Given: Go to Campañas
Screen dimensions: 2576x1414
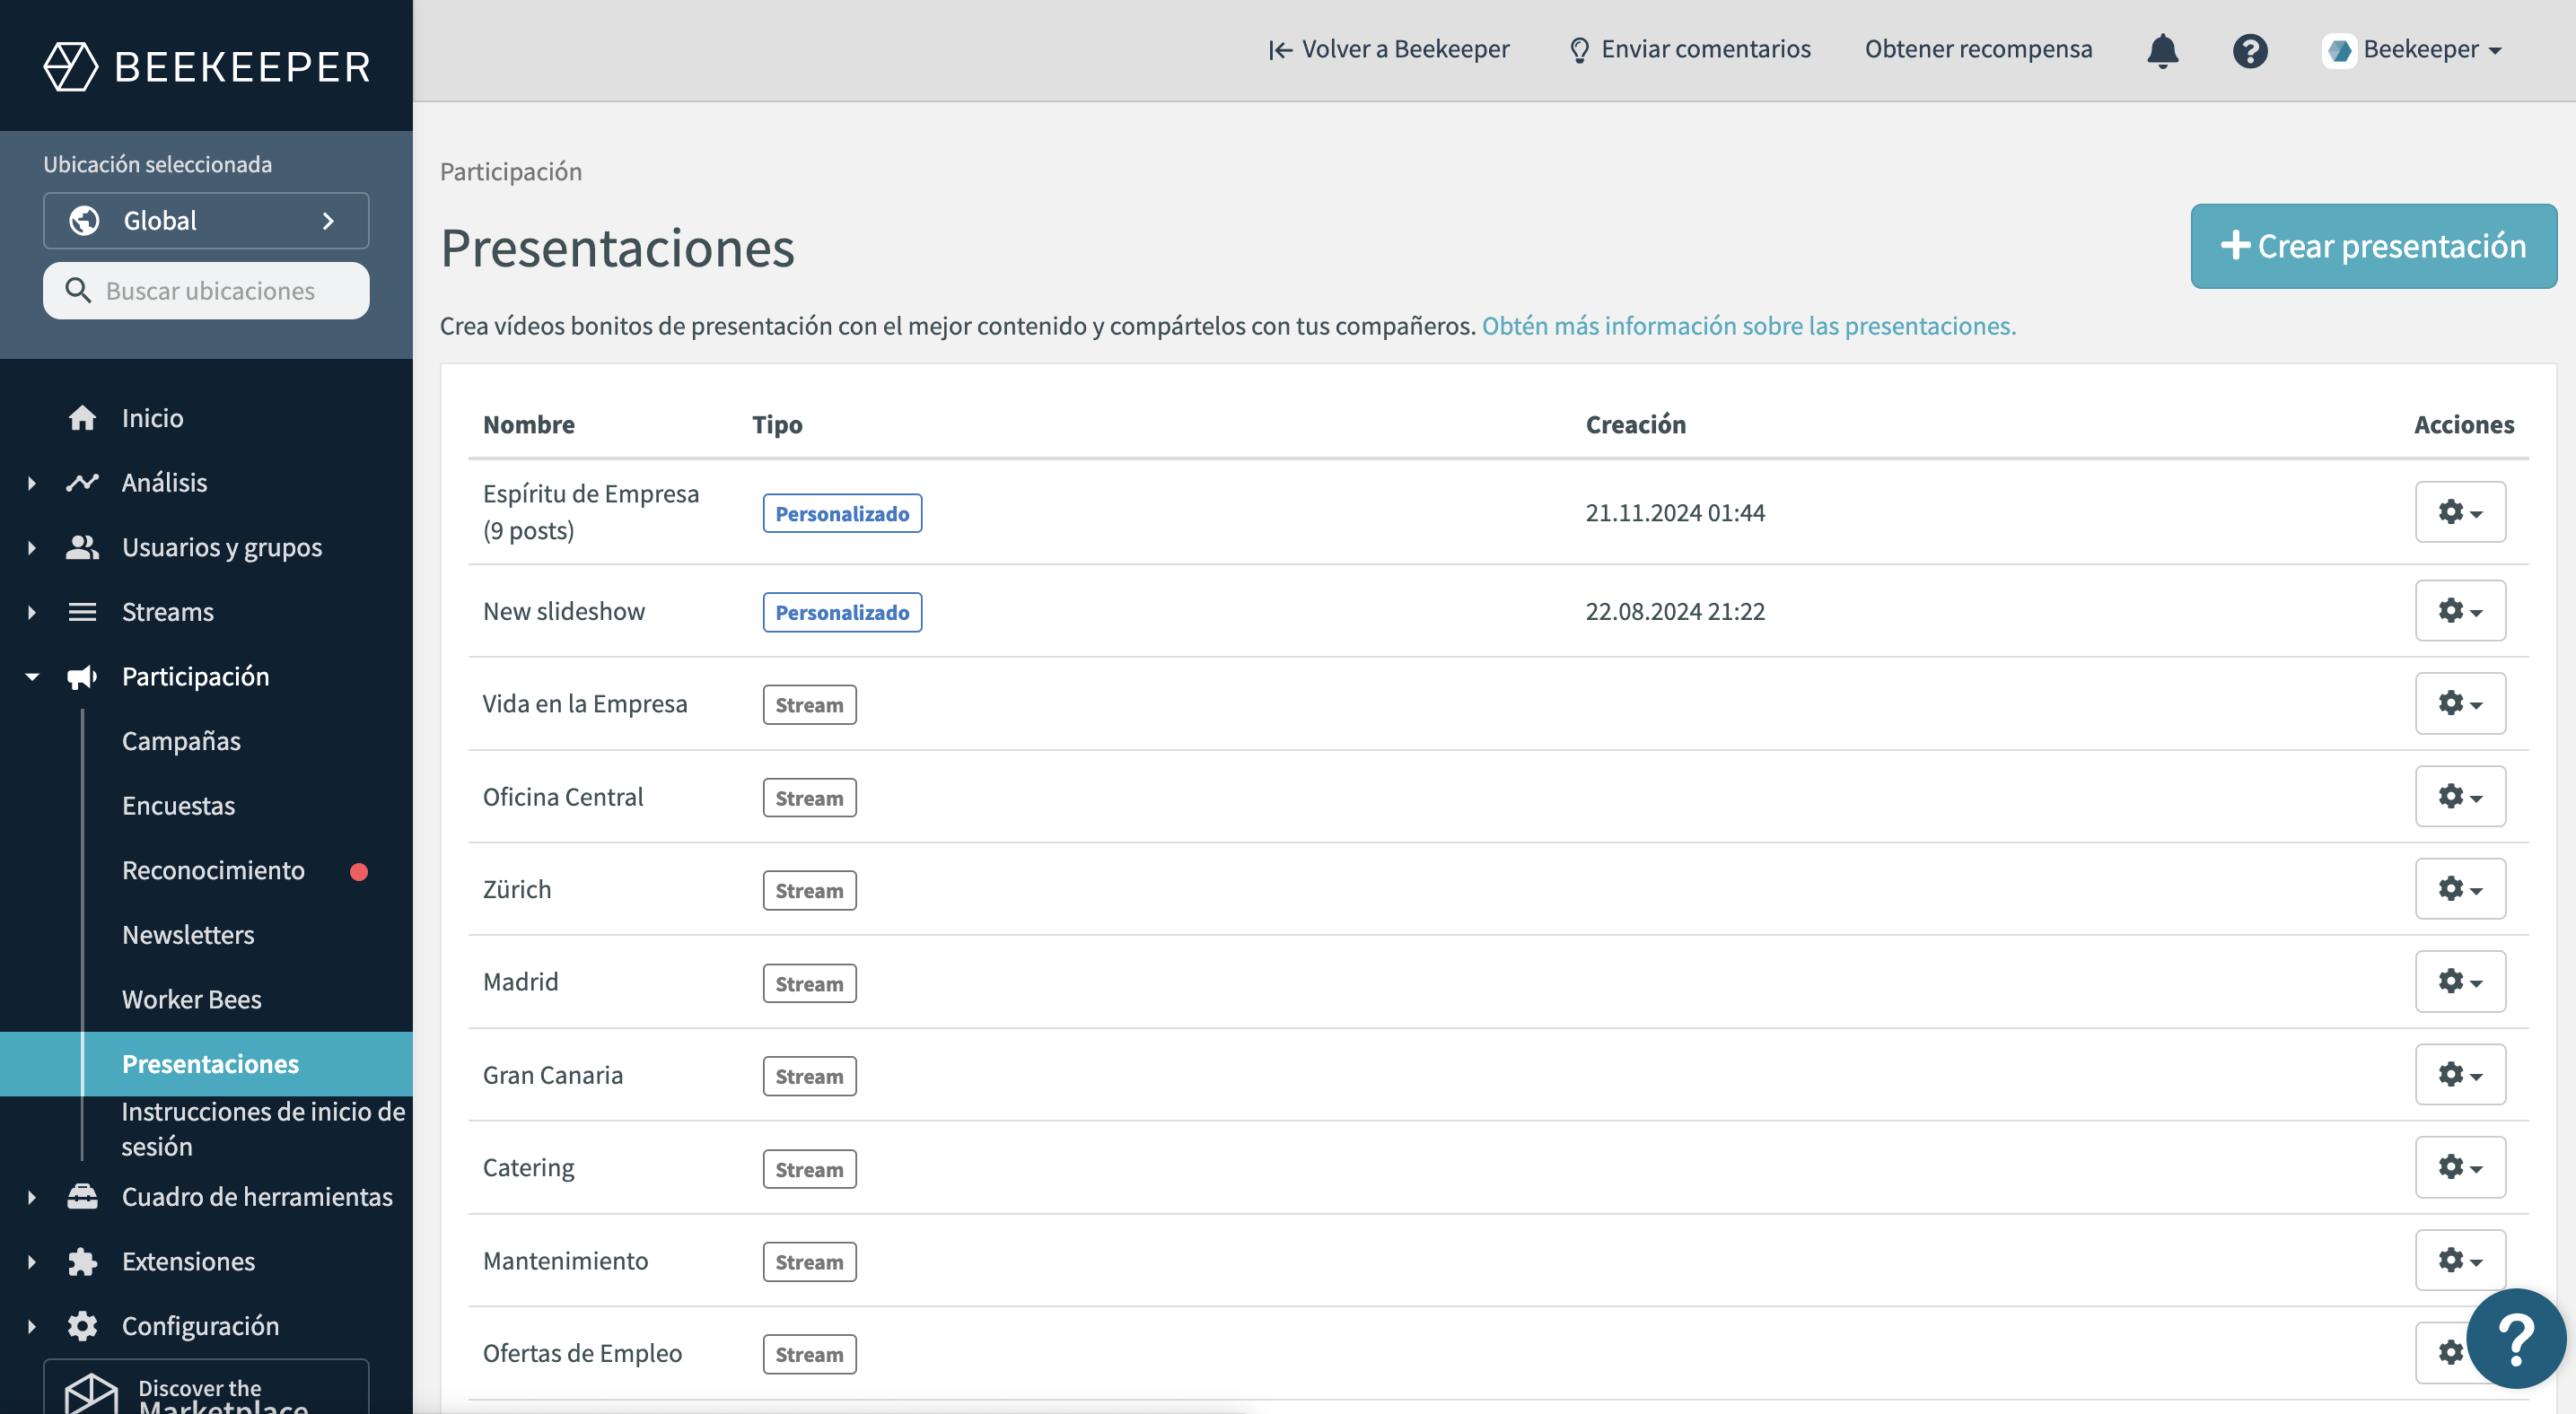Looking at the screenshot, I should click(x=181, y=740).
